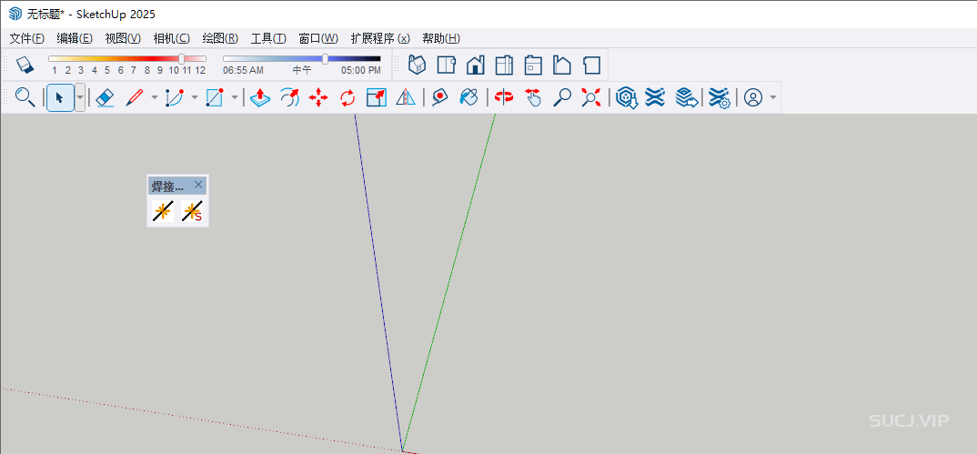Screen dimensions: 977x454
Task: Select the Orbit tool
Action: pos(504,97)
